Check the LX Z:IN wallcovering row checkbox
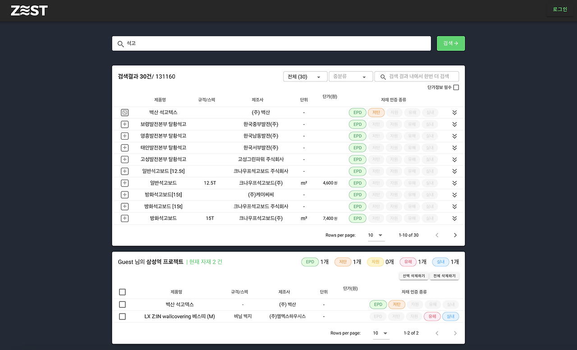This screenshot has height=350, width=577. pos(122,316)
